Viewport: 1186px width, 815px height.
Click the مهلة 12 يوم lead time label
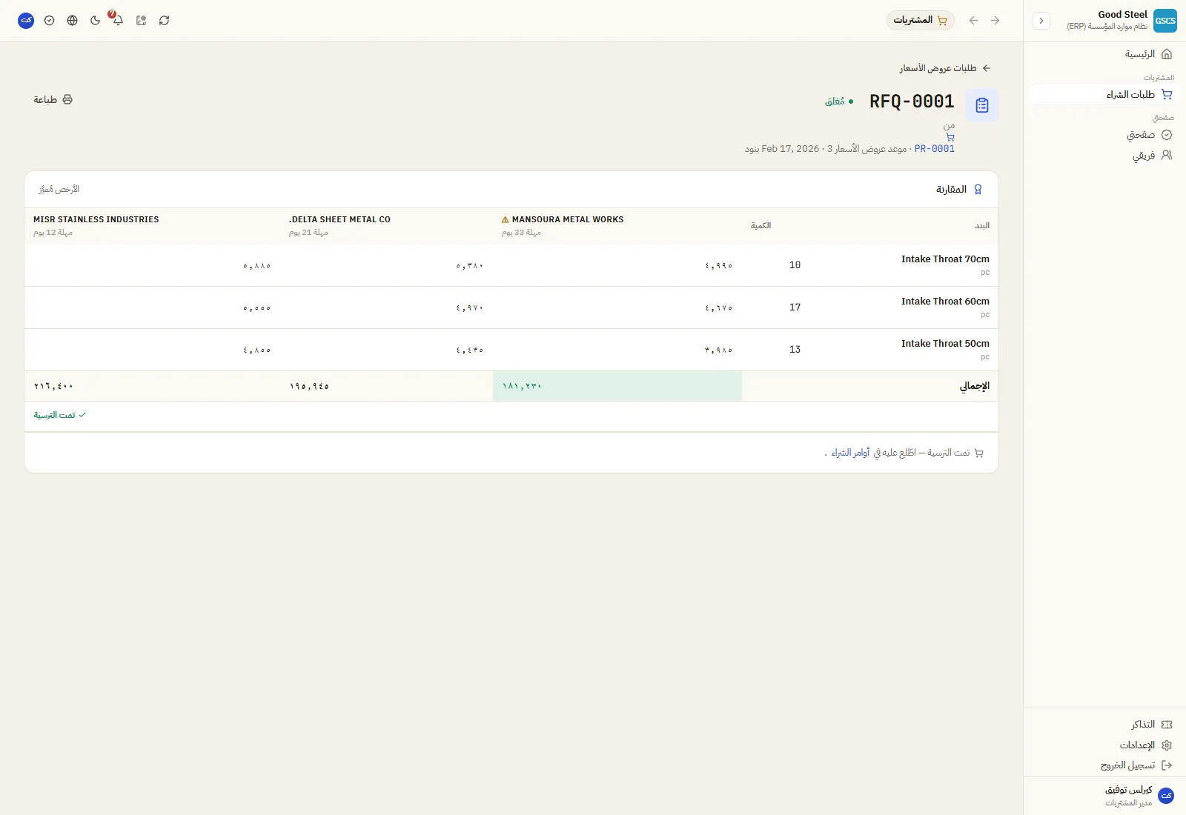coord(53,233)
